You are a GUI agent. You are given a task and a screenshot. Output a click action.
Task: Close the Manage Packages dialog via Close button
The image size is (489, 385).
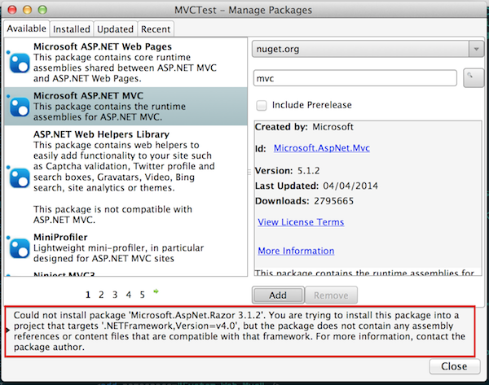point(454,366)
